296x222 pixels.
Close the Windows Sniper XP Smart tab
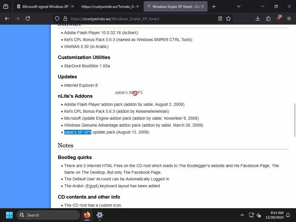pos(203,6)
